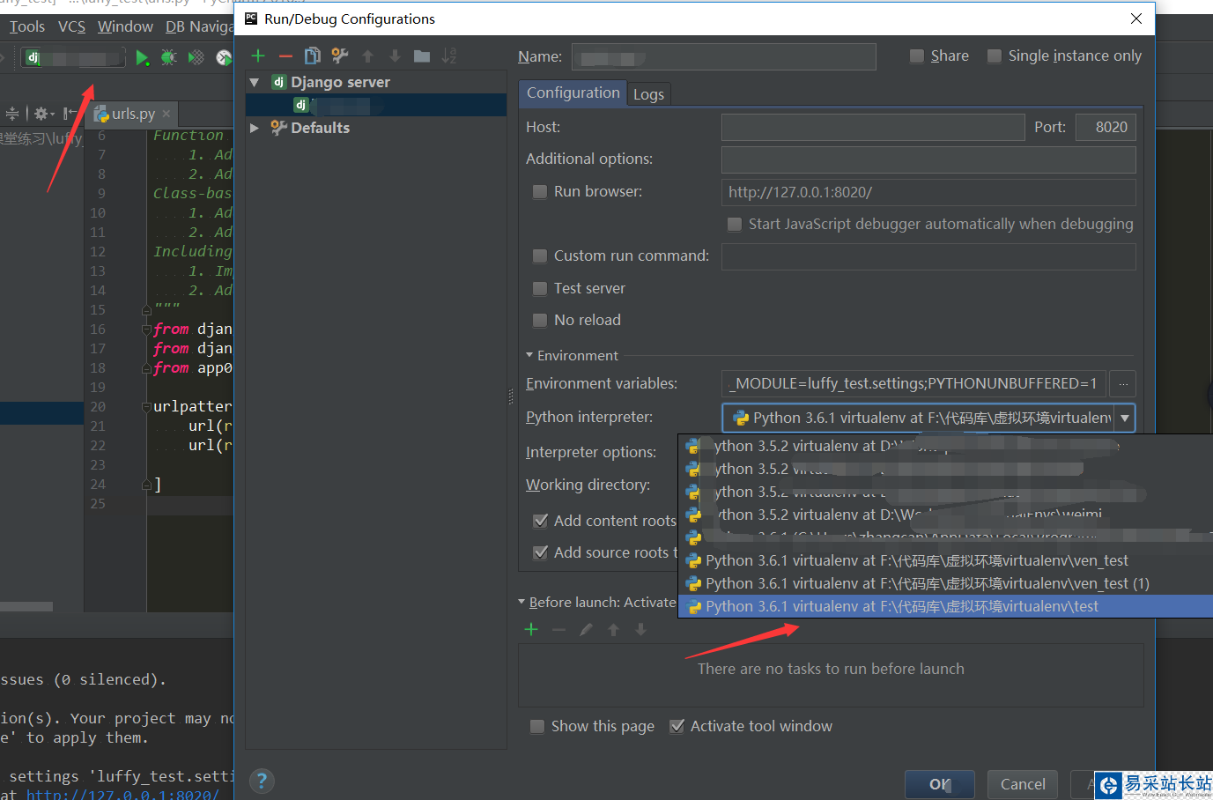Click the Environment variables field

pyautogui.click(x=914, y=384)
